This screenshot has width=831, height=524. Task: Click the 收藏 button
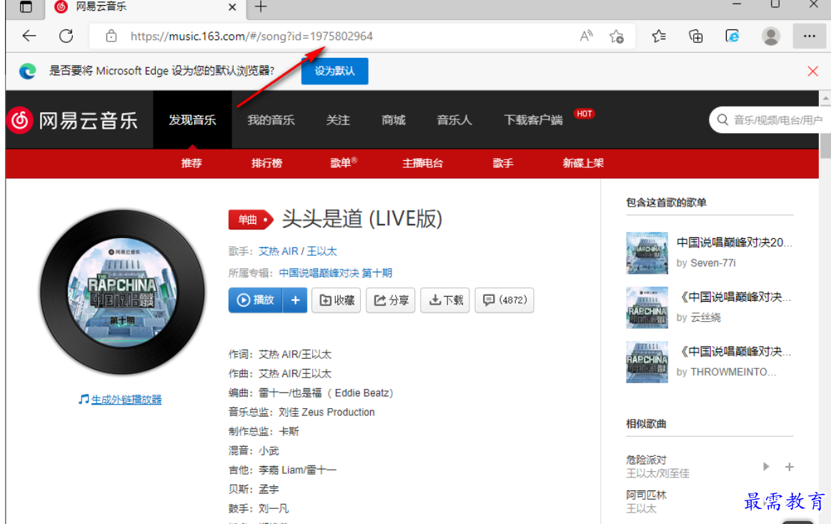[x=336, y=300]
